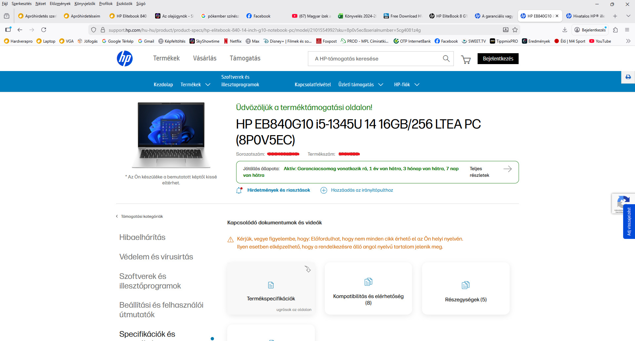Reload the current page

coord(44,30)
